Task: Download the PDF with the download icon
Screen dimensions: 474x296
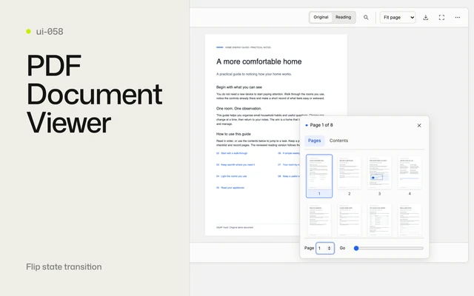Action: point(426,18)
